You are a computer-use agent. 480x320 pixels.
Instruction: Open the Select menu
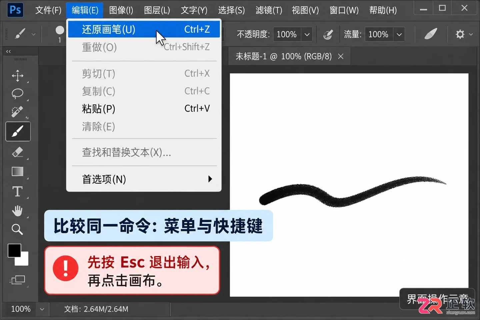[x=231, y=10]
